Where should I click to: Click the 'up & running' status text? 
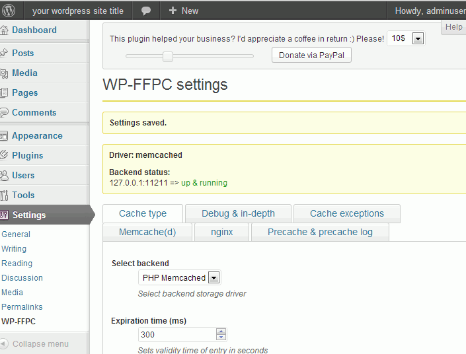[x=204, y=183]
